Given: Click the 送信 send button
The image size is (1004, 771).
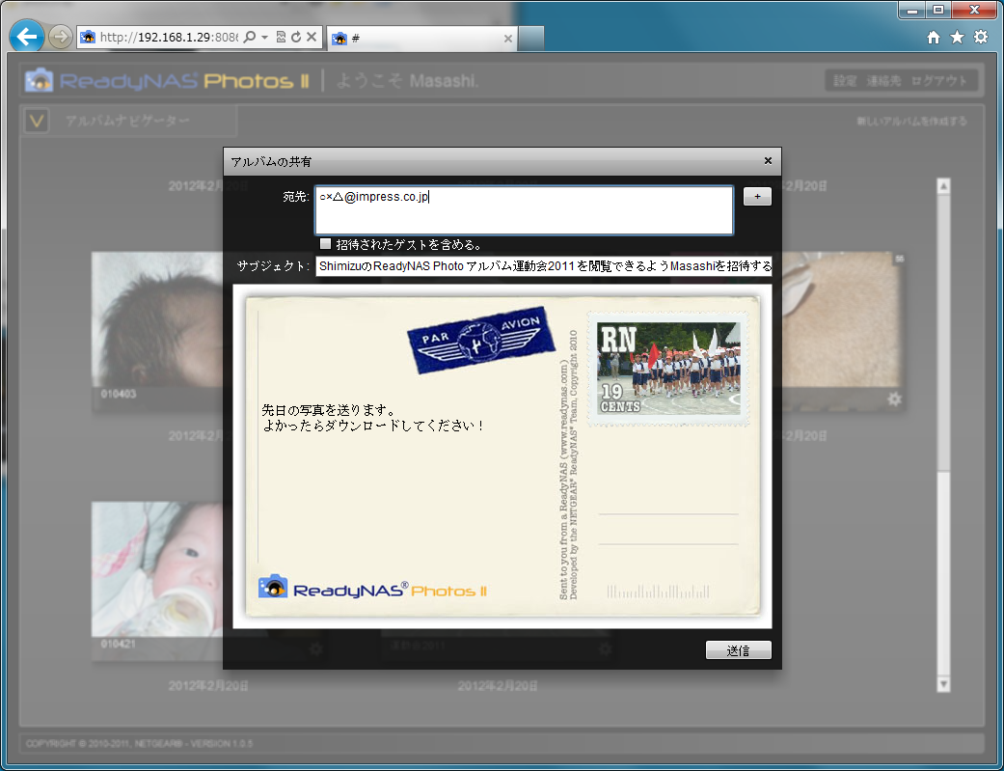Looking at the screenshot, I should click(738, 650).
